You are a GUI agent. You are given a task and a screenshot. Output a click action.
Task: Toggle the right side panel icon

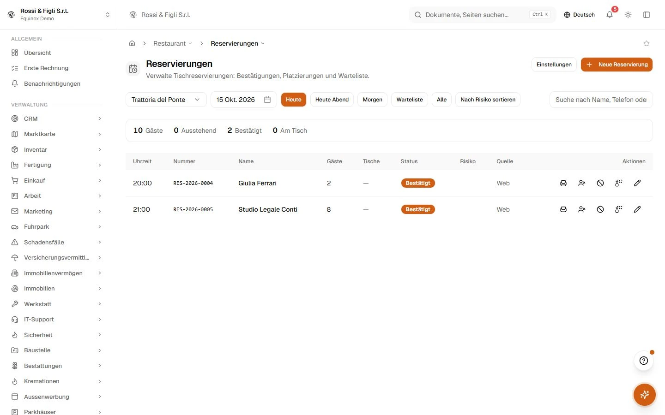click(x=647, y=15)
